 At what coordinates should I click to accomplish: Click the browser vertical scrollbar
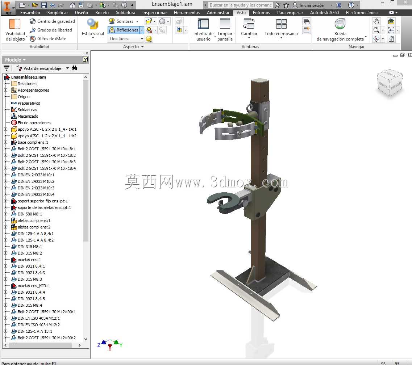[86, 161]
